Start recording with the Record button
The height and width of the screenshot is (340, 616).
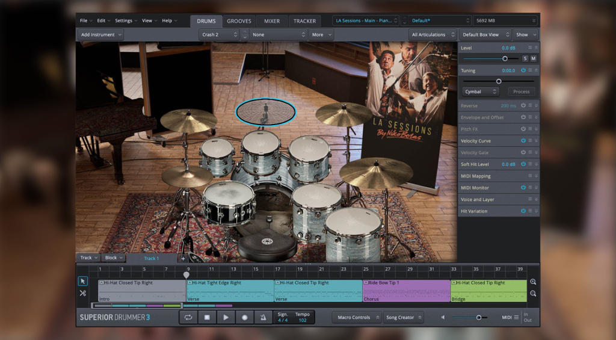tap(245, 317)
